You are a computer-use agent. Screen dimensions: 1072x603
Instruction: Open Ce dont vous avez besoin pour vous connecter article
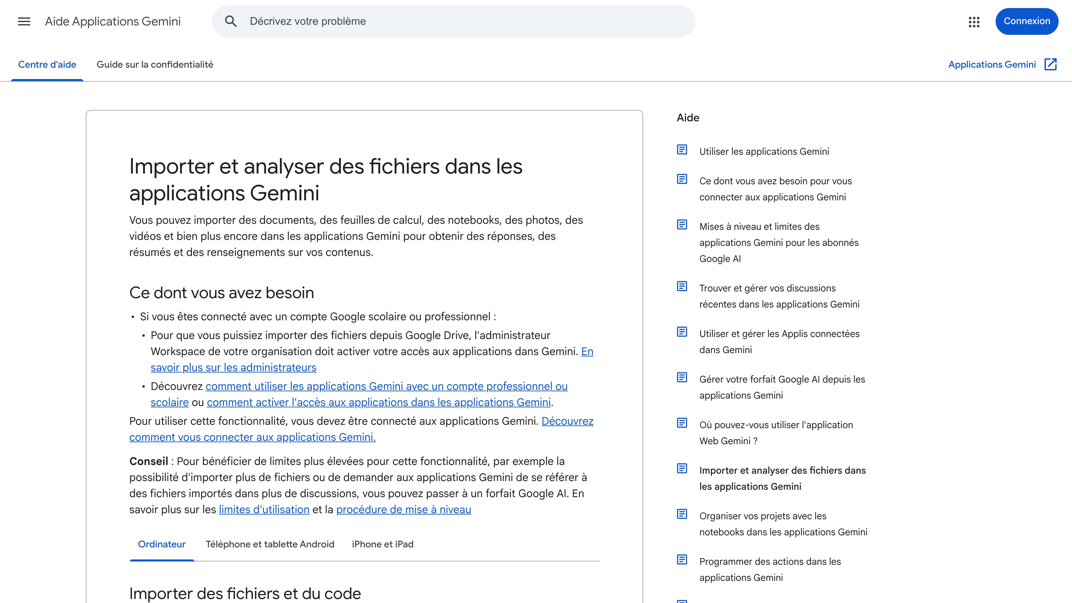click(x=775, y=189)
